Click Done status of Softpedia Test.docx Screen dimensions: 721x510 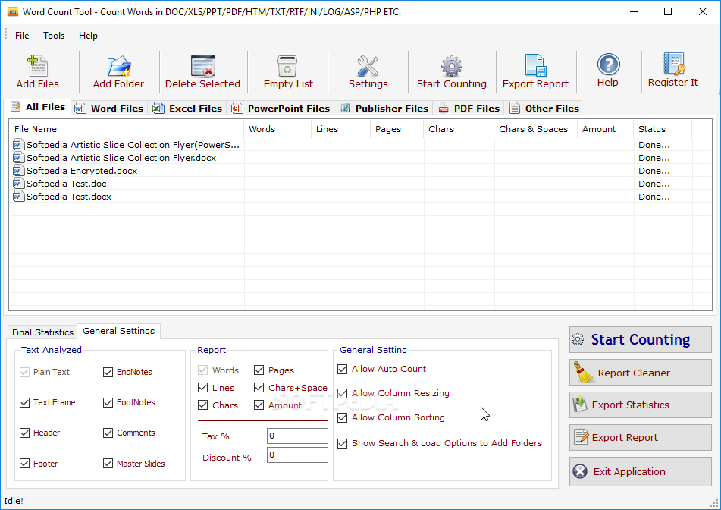point(654,197)
